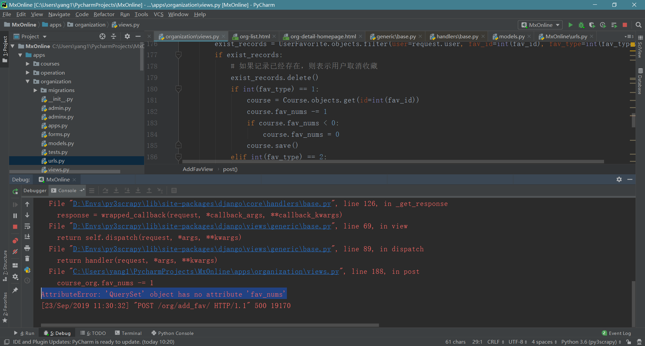This screenshot has width=645, height=346.
Task: Toggle fold marker at line 177
Action: (x=179, y=55)
